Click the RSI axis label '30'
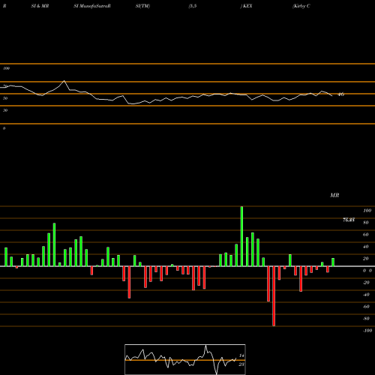375x375 pixels. (x=5, y=110)
